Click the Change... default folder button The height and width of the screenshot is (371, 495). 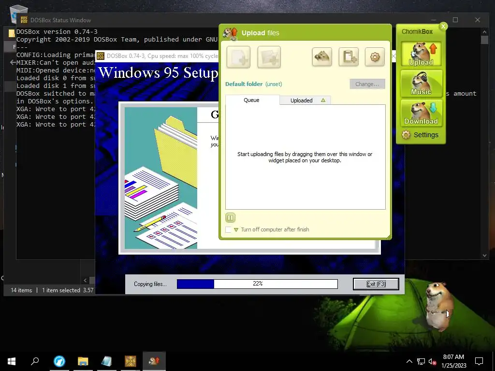[367, 84]
